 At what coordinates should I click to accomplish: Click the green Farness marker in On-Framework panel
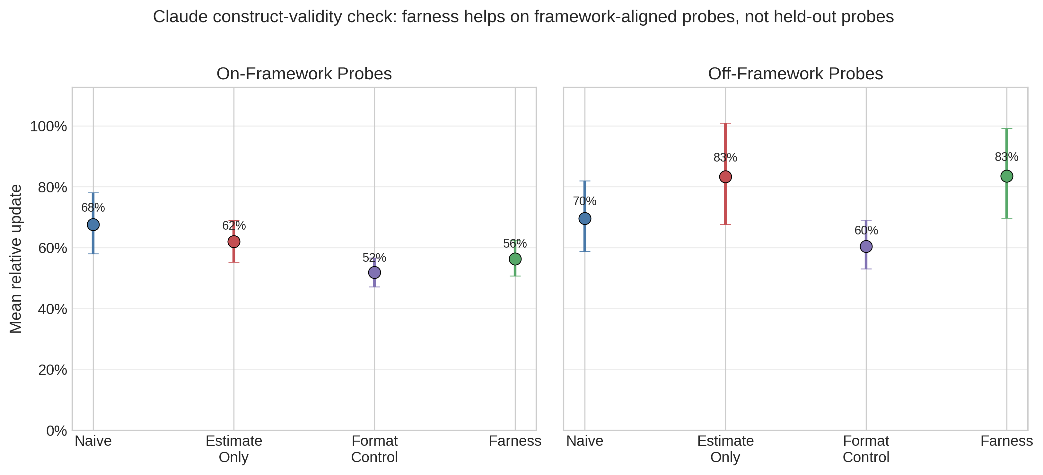(x=515, y=259)
